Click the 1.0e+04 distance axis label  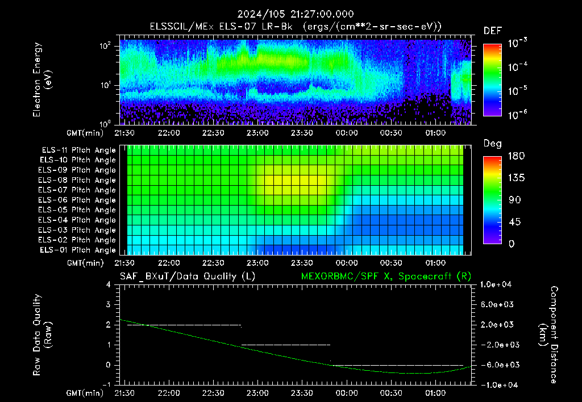[496, 284]
